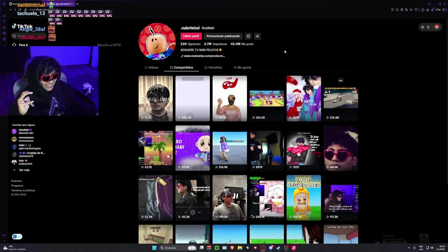Click the TikTok logo
448x252 pixels.
(x=22, y=27)
